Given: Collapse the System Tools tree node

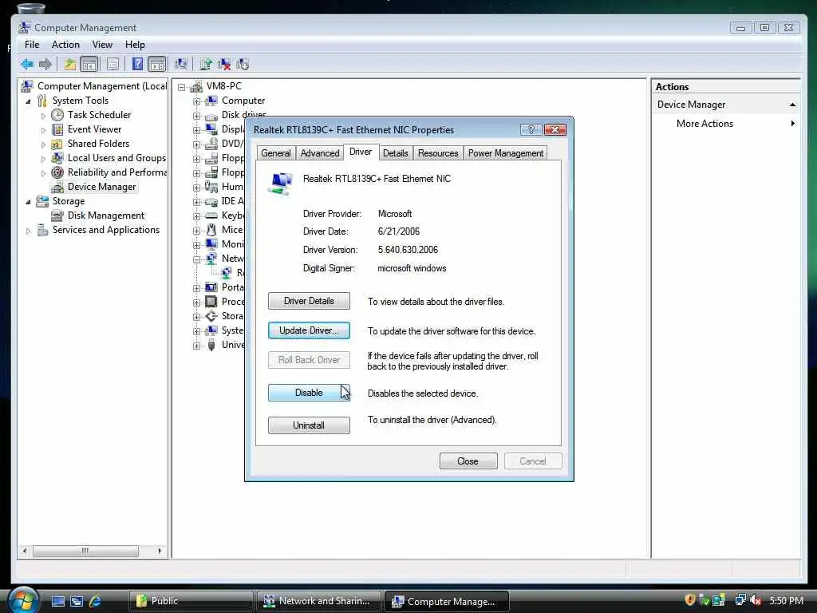Looking at the screenshot, I should [x=28, y=101].
